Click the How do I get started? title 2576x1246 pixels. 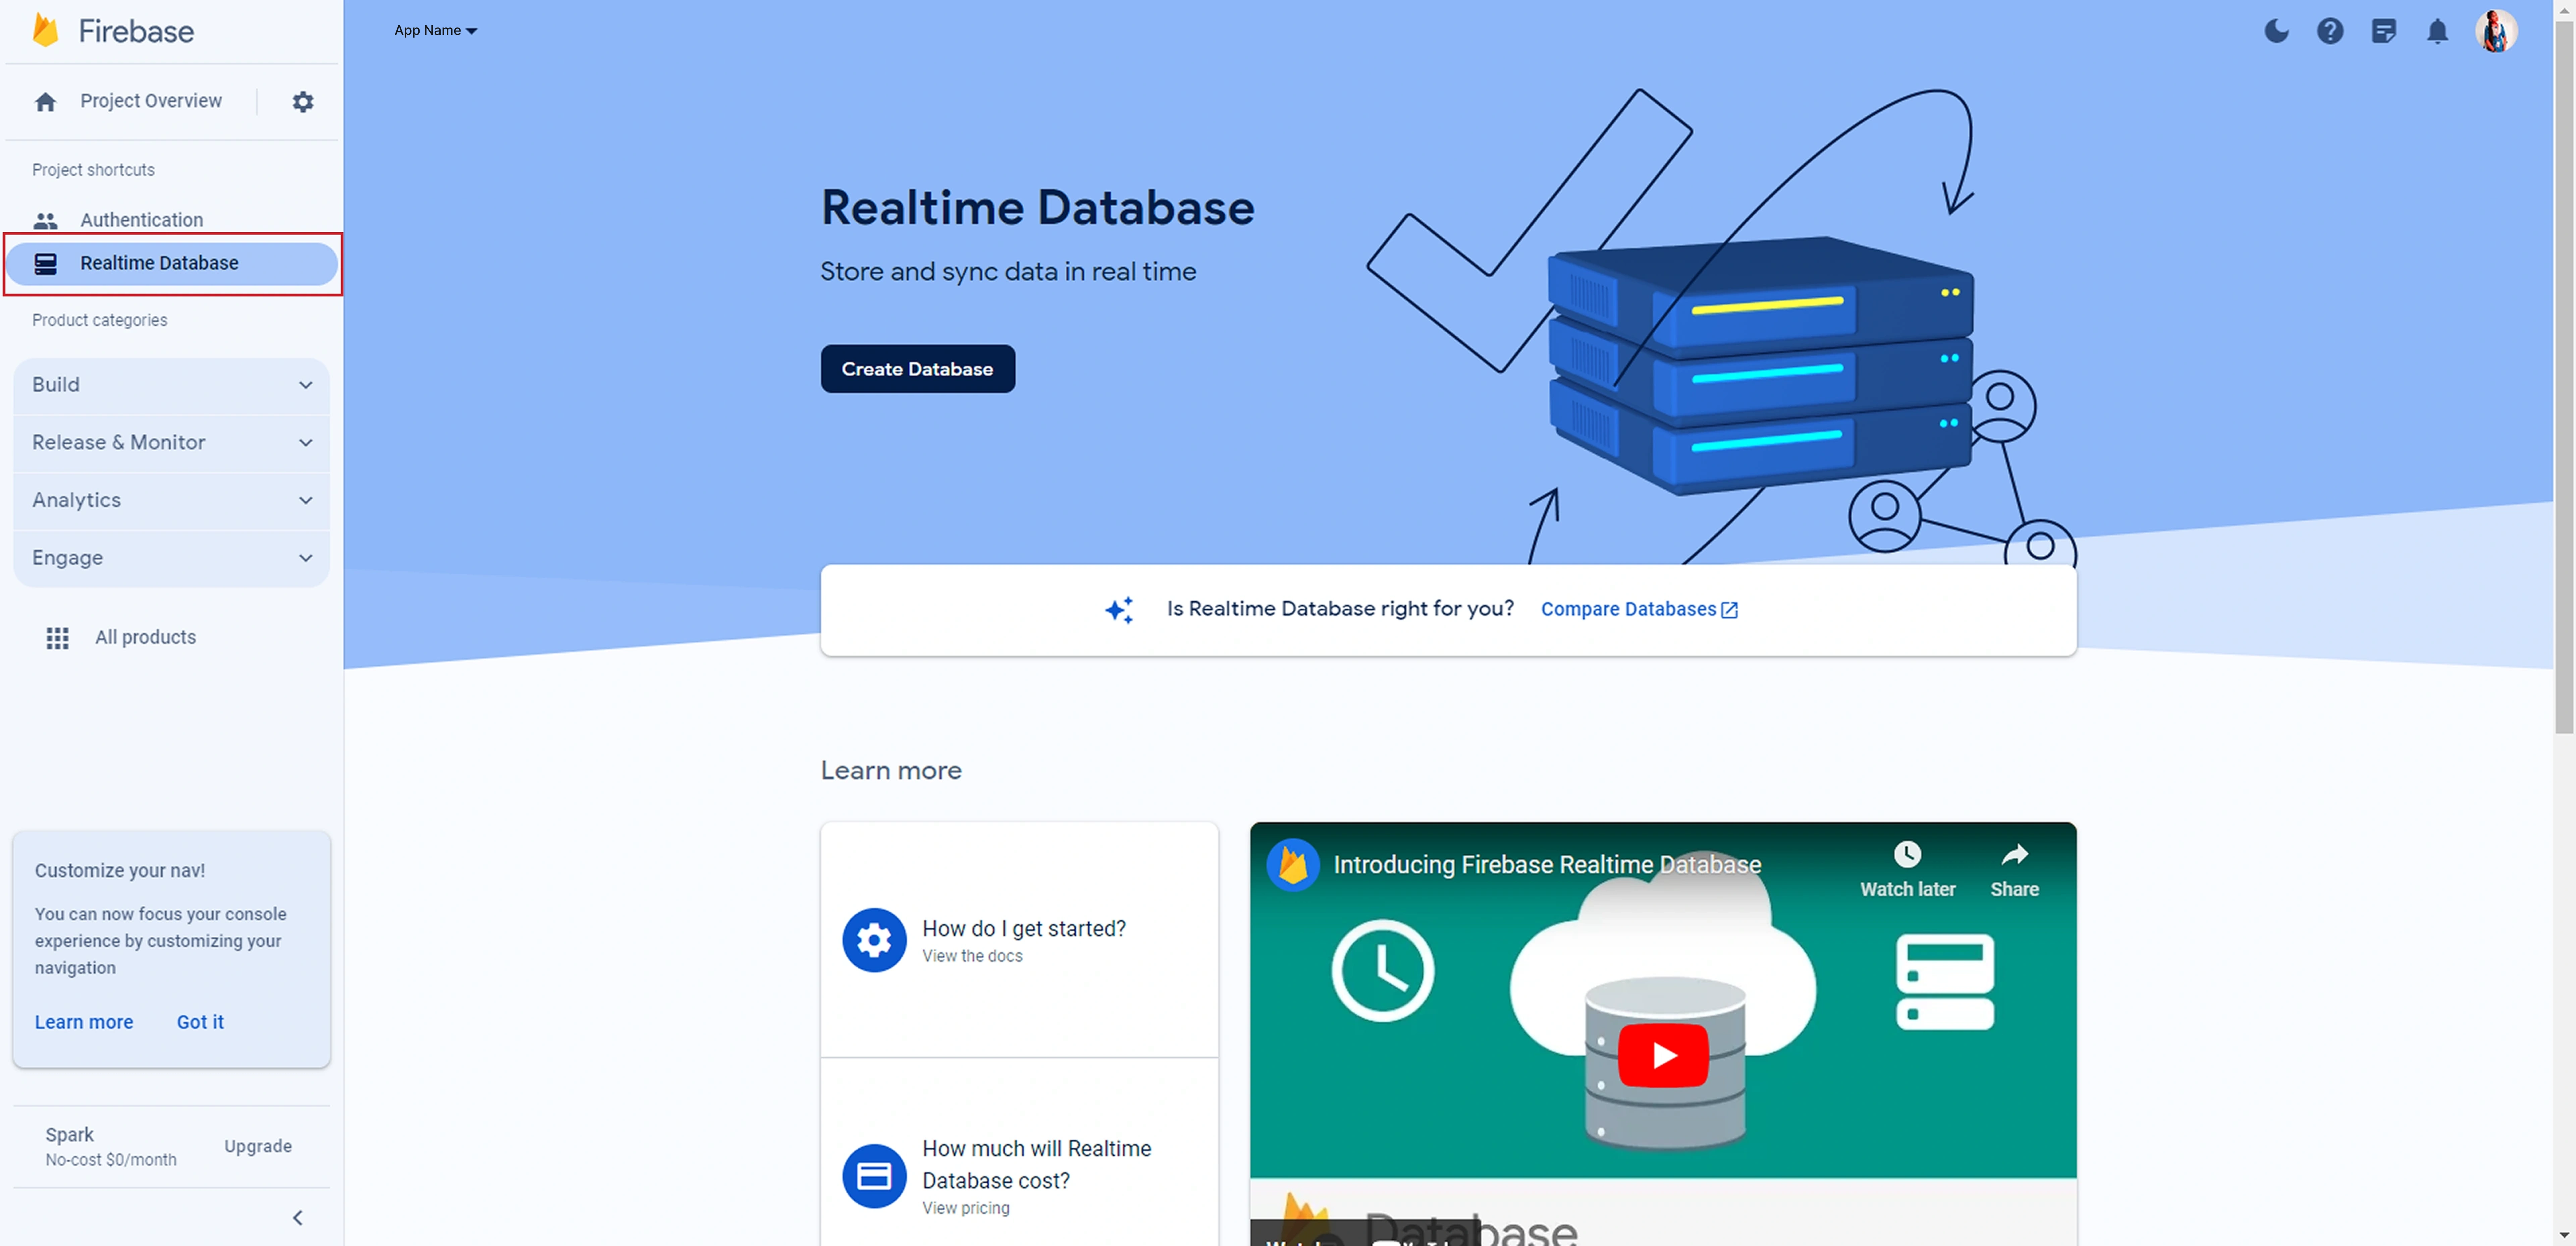point(1024,929)
